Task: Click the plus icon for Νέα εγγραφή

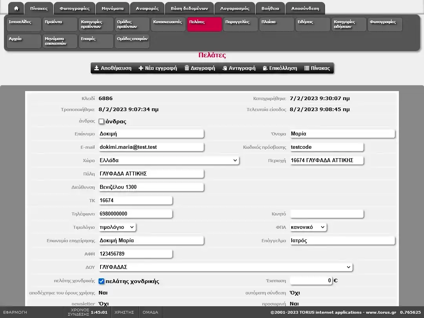Action: (141, 68)
